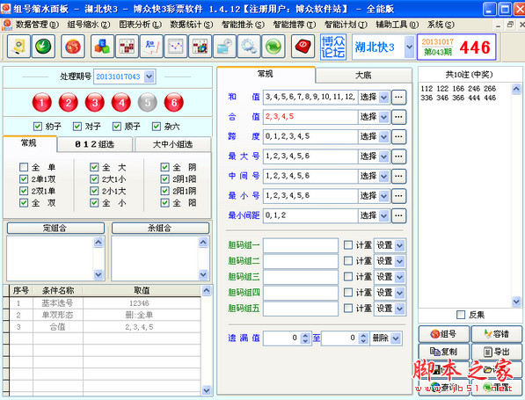525x400 pixels.
Task: Check the 反集 checkbox
Action: (461, 315)
